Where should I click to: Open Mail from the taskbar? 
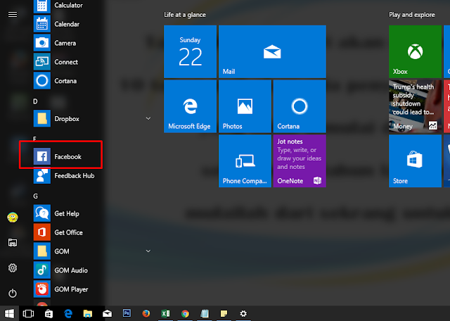tap(107, 313)
